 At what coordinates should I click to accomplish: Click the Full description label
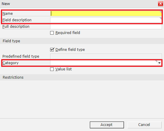tap(16, 27)
